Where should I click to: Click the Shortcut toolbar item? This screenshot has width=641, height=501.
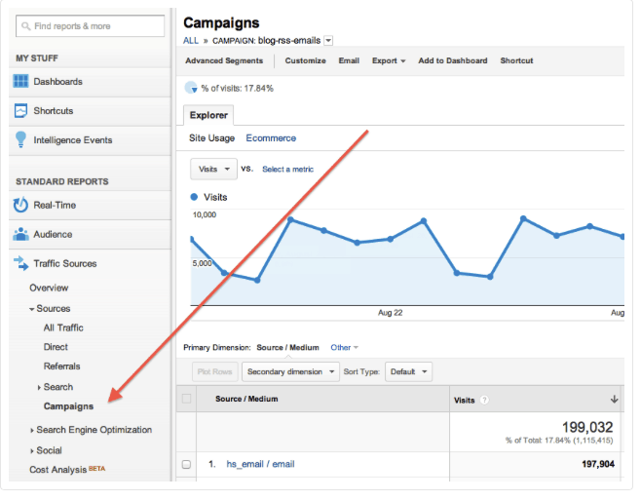516,60
